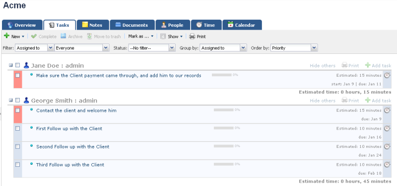The image size is (397, 186).
Task: Click the Move to trash icon
Action: 89,36
